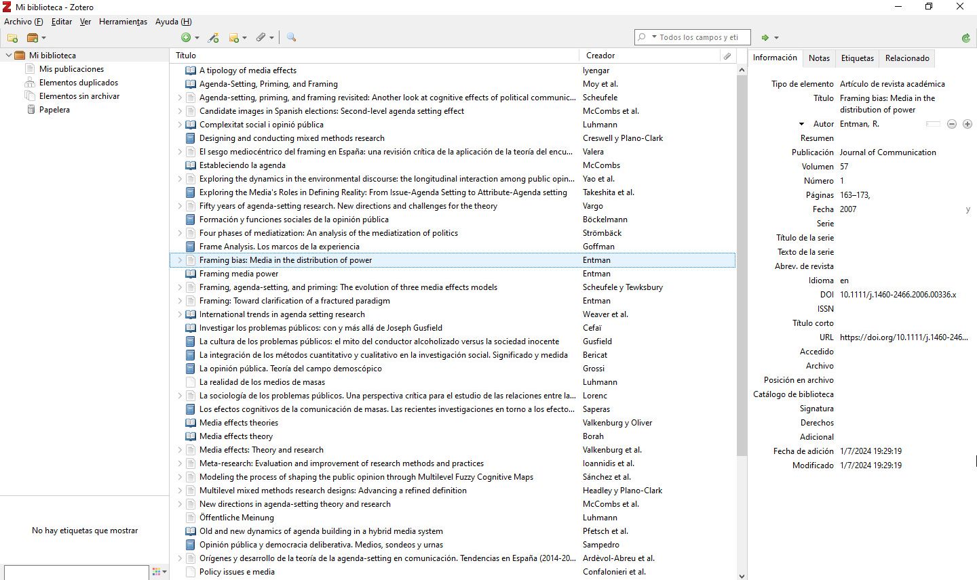Viewport: 977px width, 580px height.
Task: Click the New Collection folder icon
Action: point(12,38)
